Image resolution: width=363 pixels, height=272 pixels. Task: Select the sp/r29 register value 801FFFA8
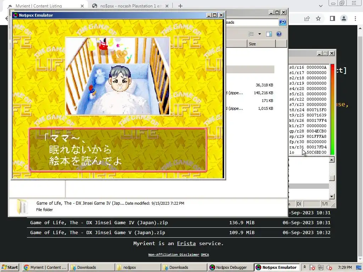(x=317, y=136)
